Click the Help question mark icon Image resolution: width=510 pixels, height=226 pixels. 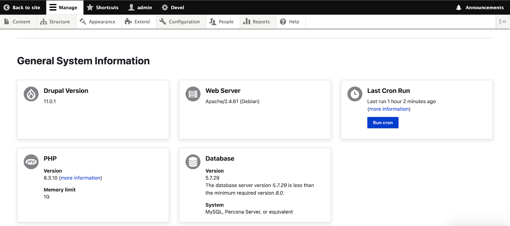point(283,22)
